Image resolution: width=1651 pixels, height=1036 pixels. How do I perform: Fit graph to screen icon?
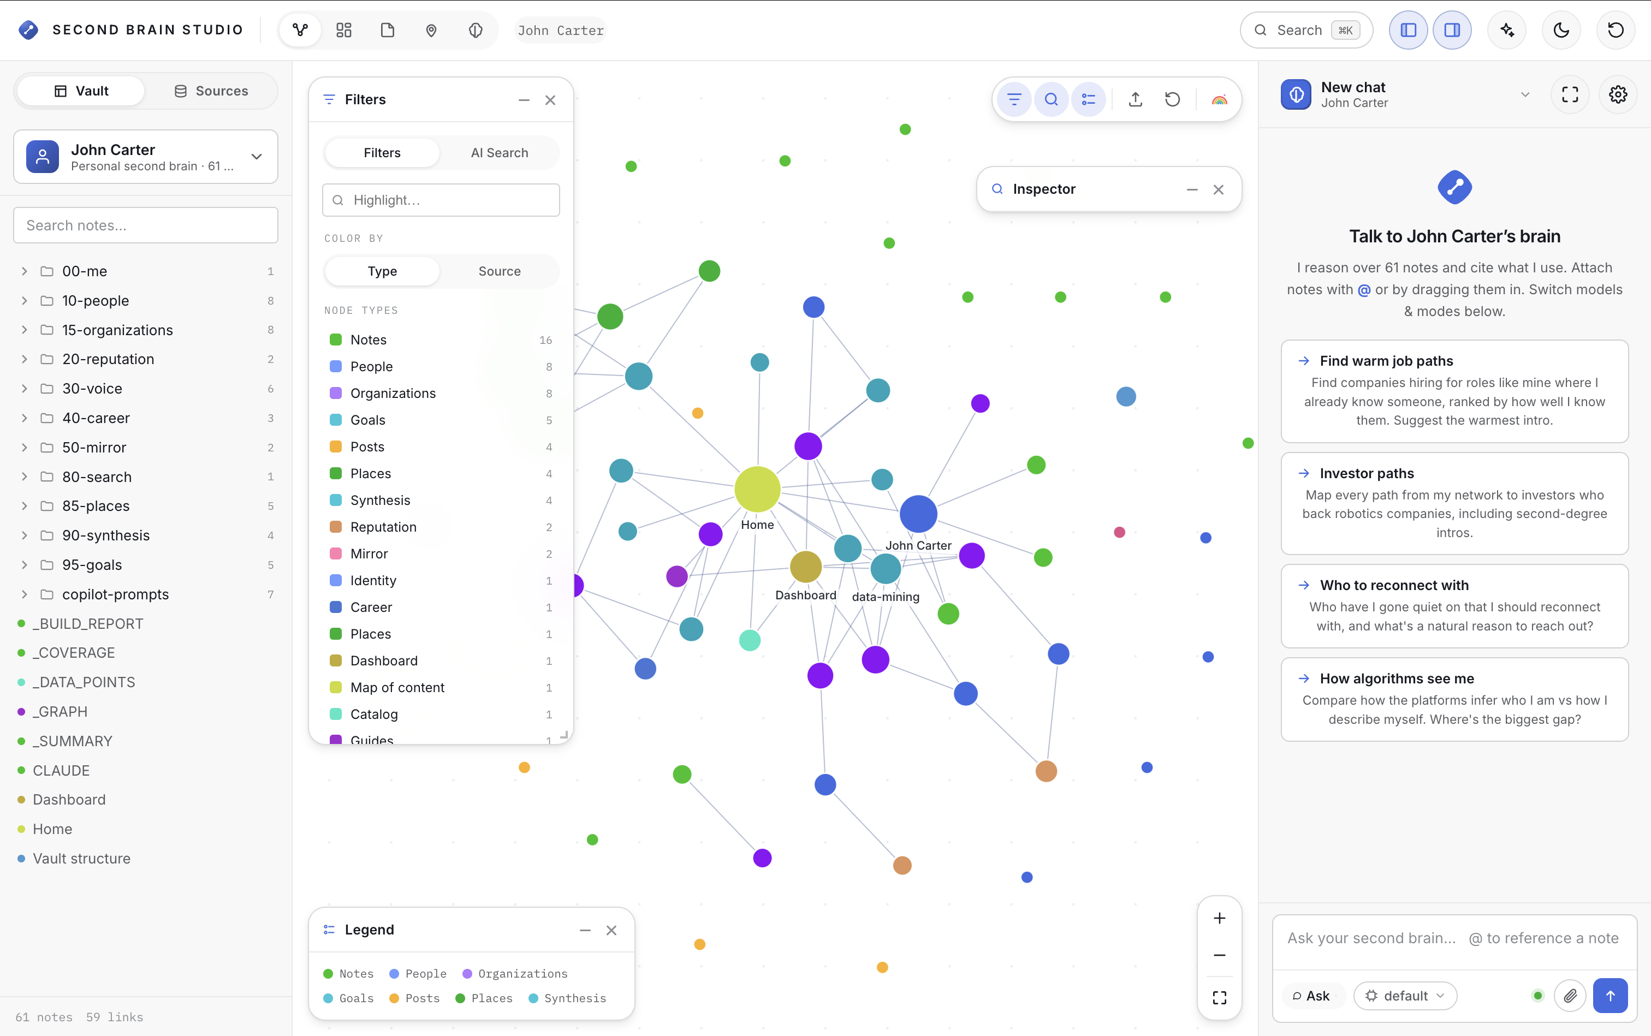[x=1220, y=998]
